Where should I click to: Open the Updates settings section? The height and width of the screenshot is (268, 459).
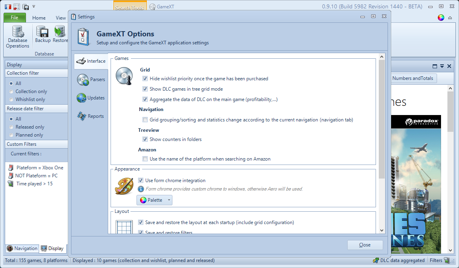tap(91, 98)
